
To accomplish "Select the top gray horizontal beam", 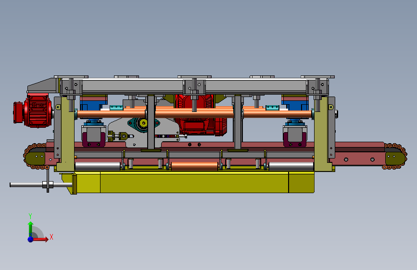I will 194,86.
